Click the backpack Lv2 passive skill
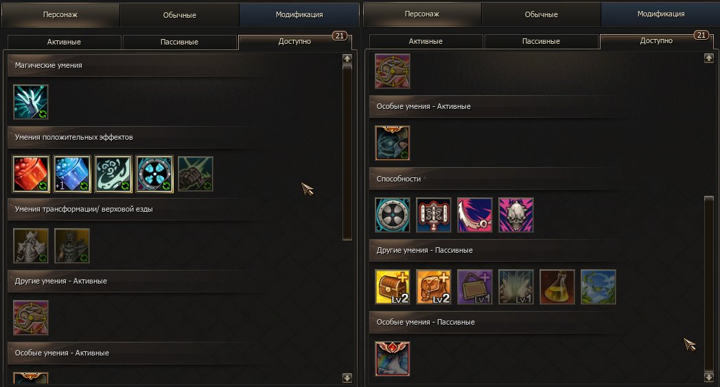Screen dimensions: 720x387 pos(434,287)
